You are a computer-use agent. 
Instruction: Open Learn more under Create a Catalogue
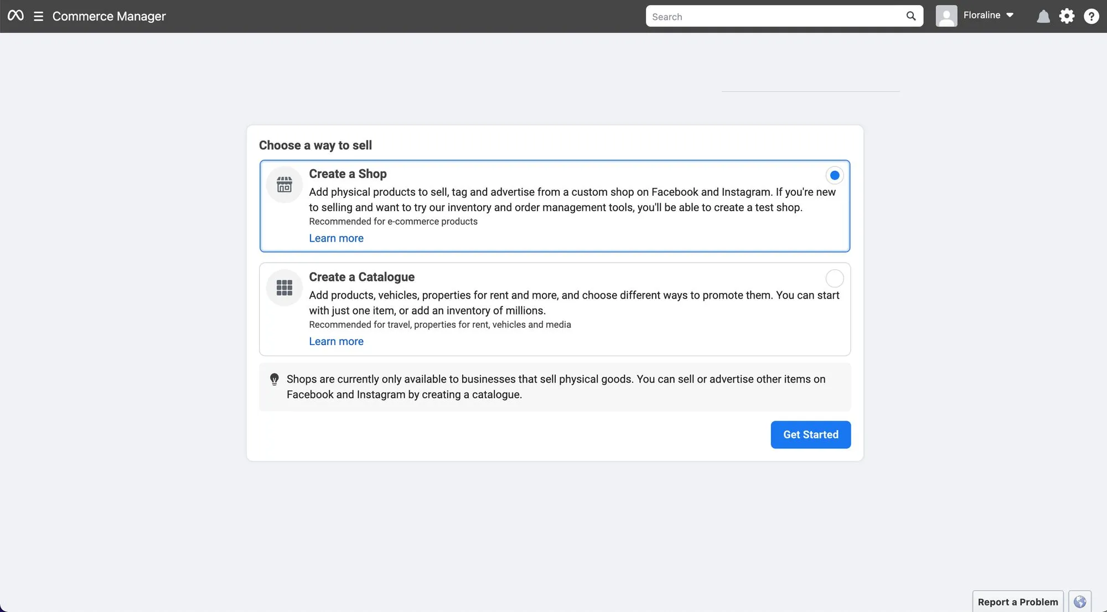click(x=336, y=342)
